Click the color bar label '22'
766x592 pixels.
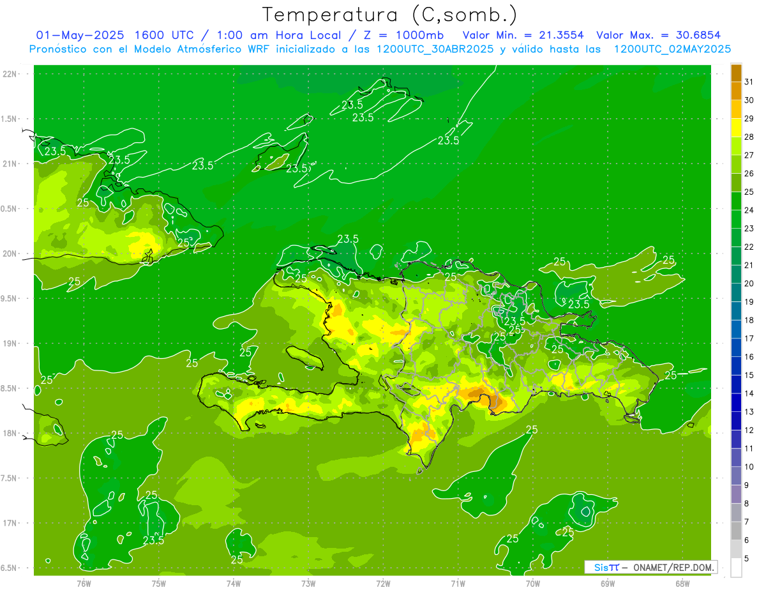pos(749,247)
